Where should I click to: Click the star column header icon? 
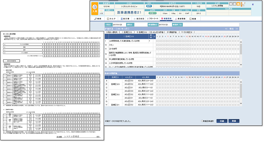[154, 37]
